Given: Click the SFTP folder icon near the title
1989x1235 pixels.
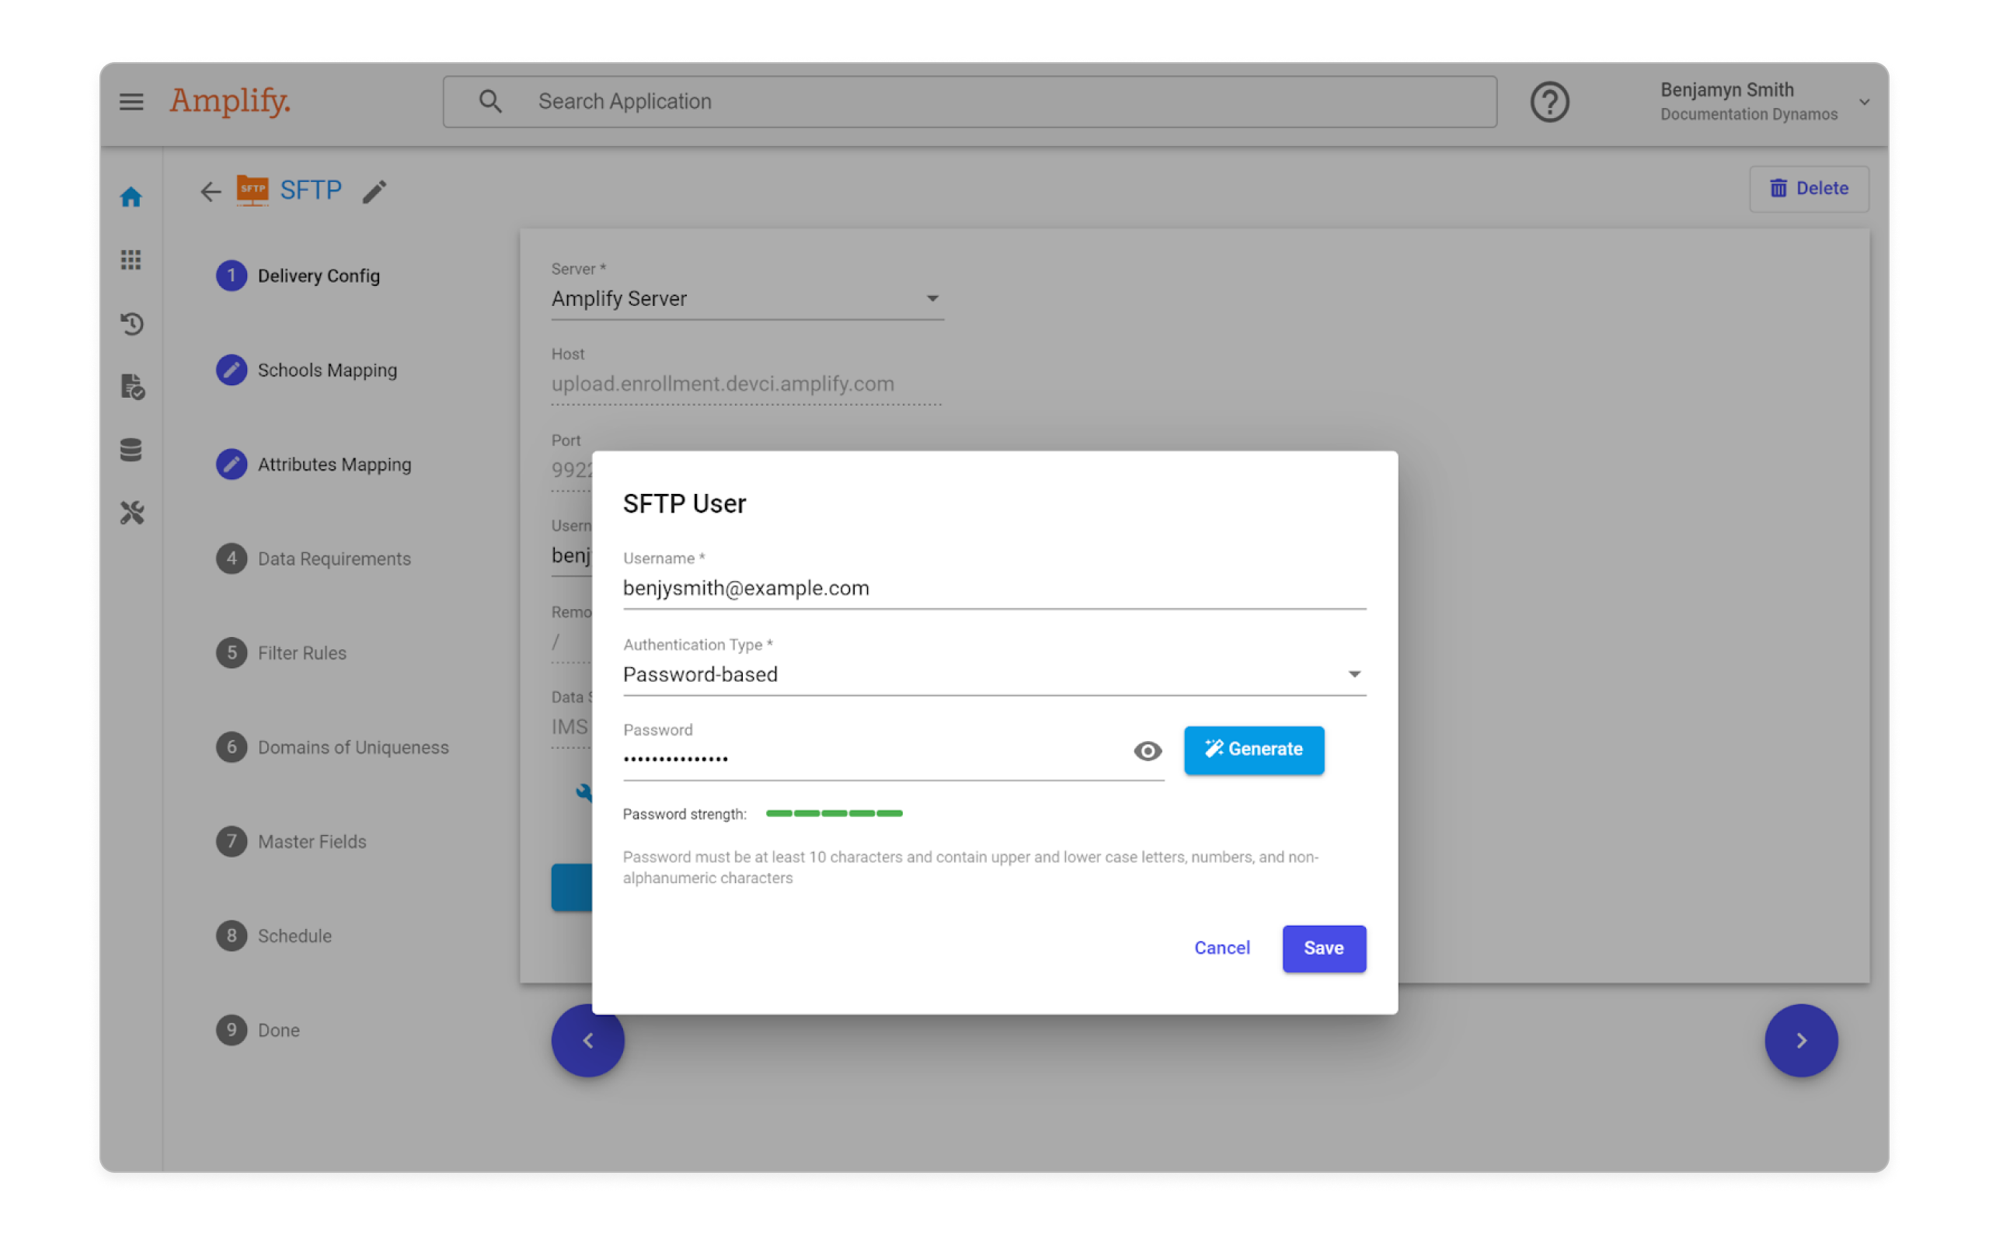Looking at the screenshot, I should point(252,190).
